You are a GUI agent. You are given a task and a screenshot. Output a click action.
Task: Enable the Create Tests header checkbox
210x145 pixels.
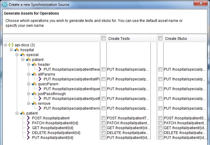pyautogui.click(x=104, y=38)
